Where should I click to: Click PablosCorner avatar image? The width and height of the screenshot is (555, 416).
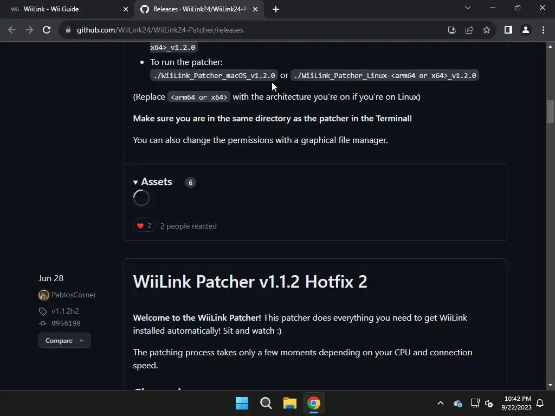click(x=44, y=295)
